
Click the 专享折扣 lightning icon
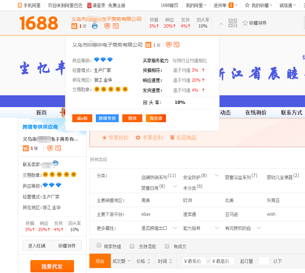coord(104,138)
